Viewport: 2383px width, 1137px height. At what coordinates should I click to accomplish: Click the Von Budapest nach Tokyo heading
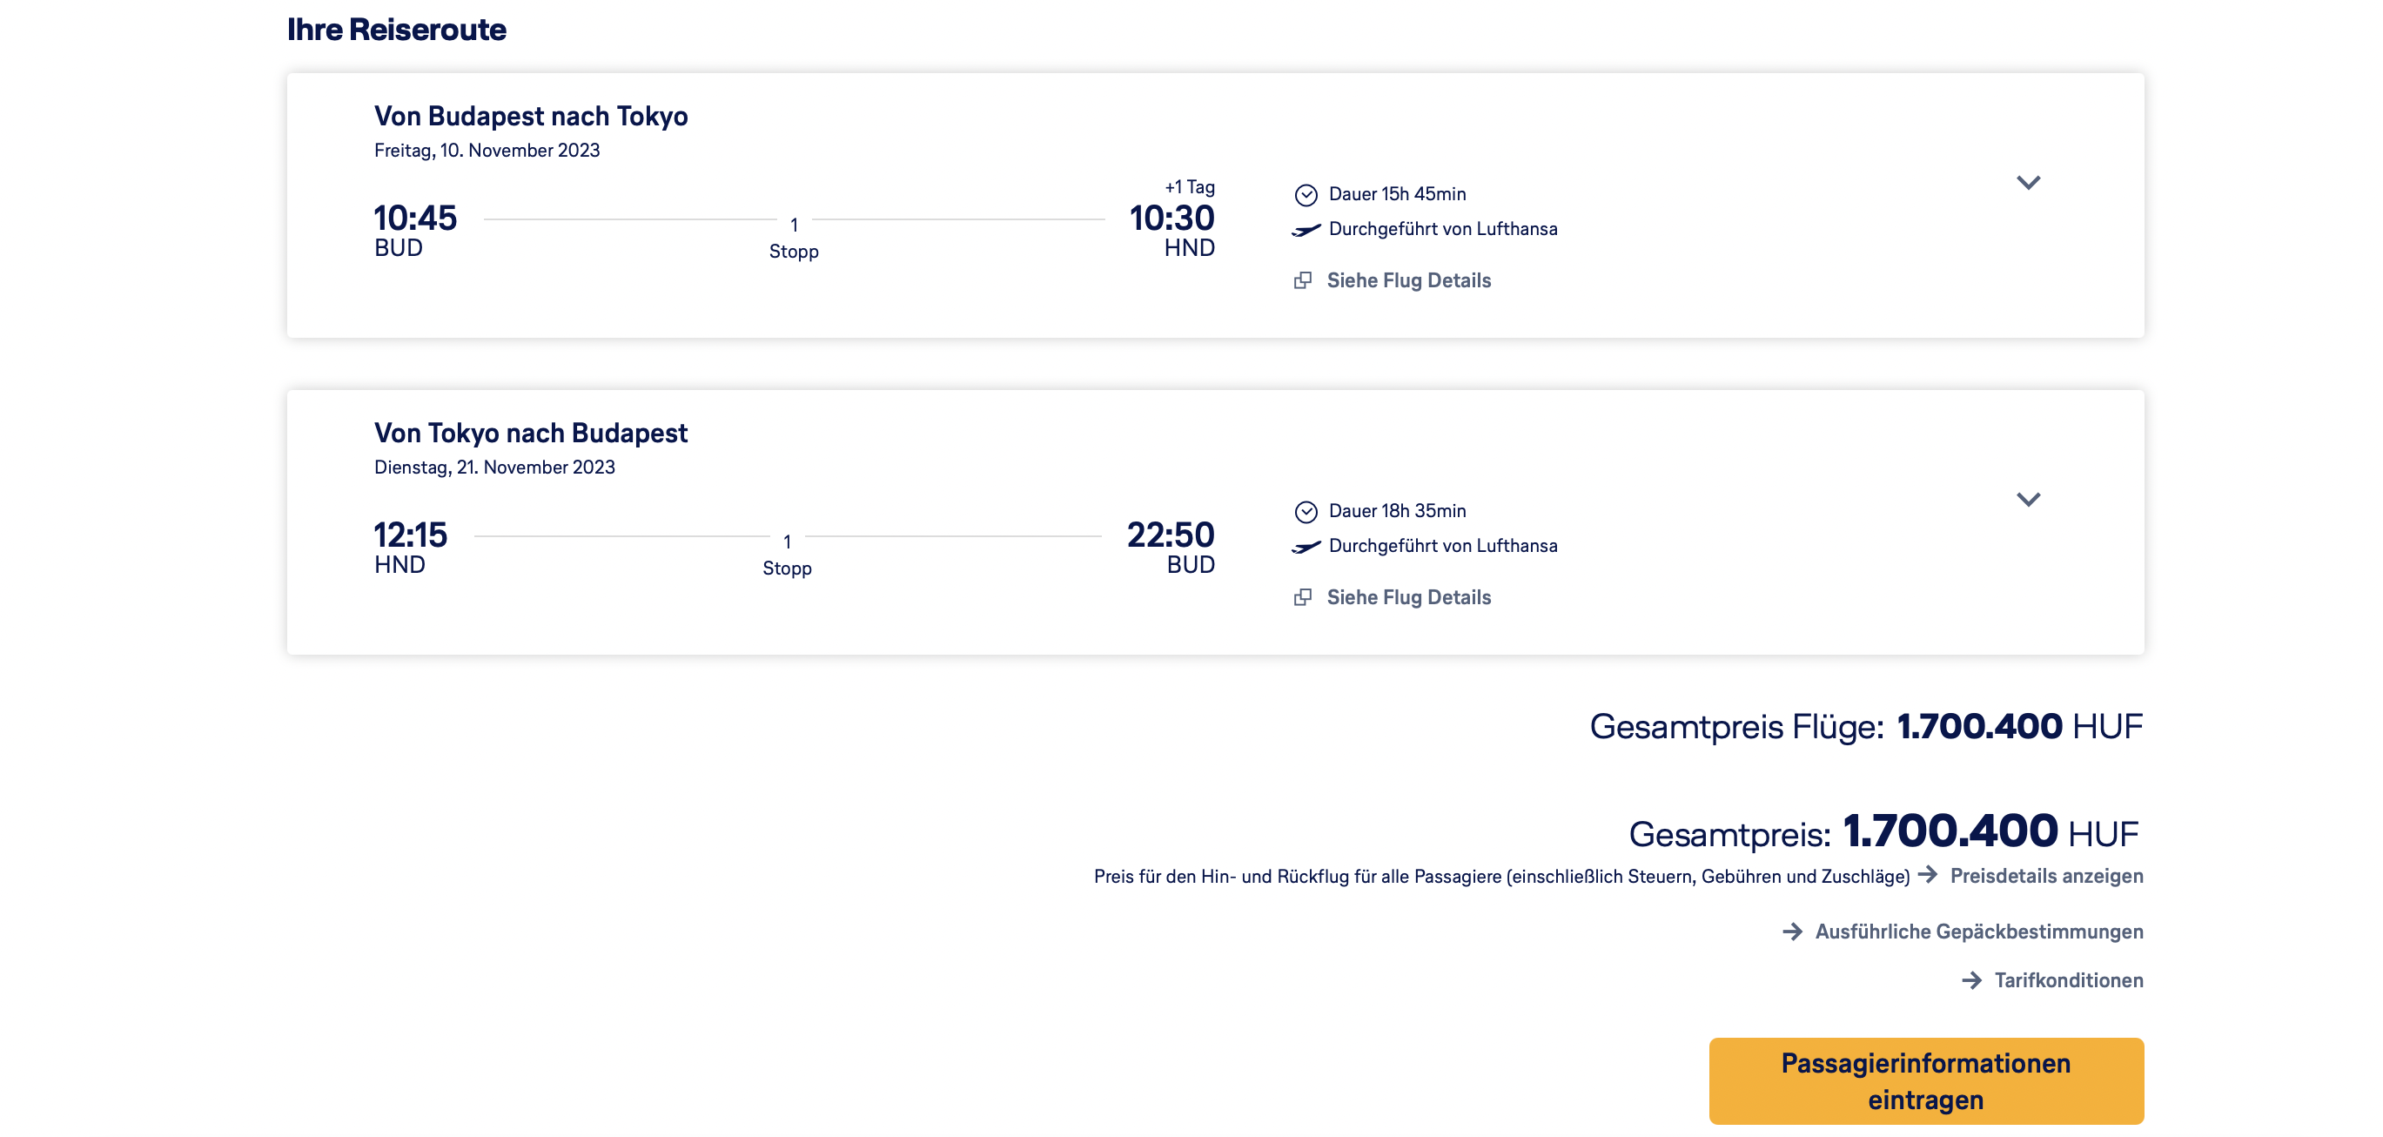530,117
